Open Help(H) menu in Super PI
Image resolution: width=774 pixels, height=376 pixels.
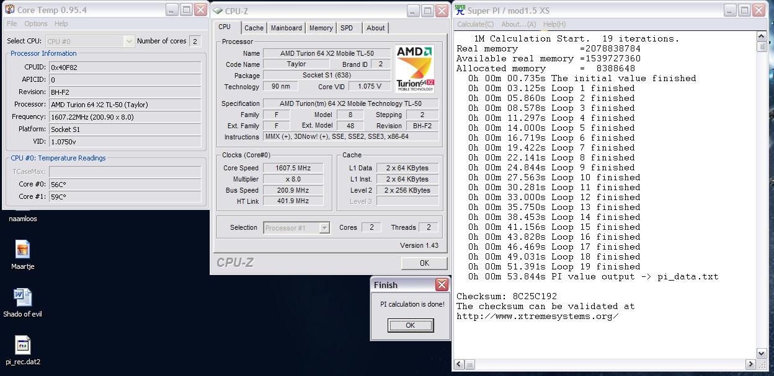pyautogui.click(x=554, y=24)
